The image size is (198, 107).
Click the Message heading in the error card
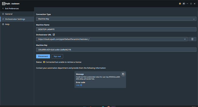[x=80, y=74]
